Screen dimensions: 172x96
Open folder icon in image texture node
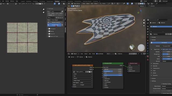(x=89, y=72)
